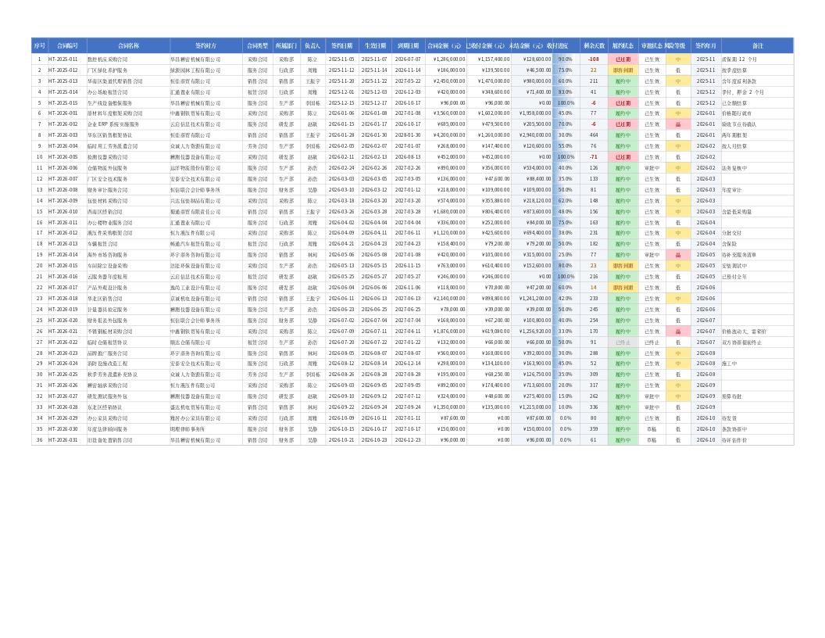This screenshot has width=825, height=638.
Task: Select signing date cell 2026-03-18
Action: point(341,201)
